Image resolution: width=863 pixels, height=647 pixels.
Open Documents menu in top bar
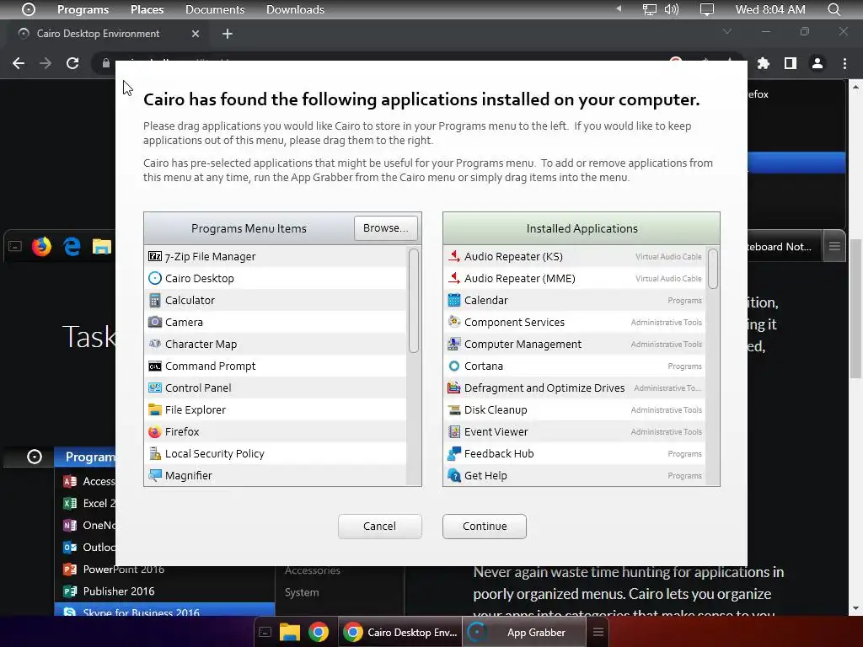(215, 9)
